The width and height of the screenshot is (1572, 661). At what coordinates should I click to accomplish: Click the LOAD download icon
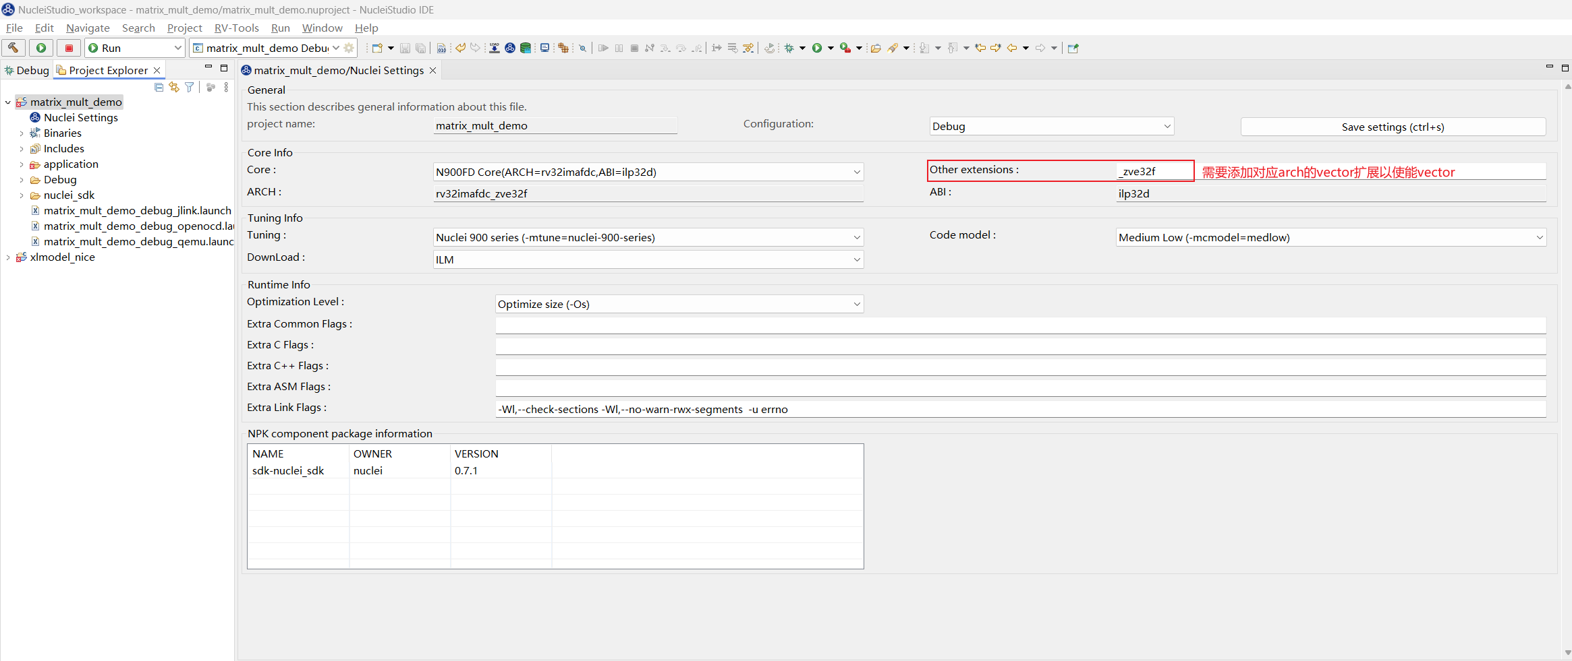pos(495,48)
